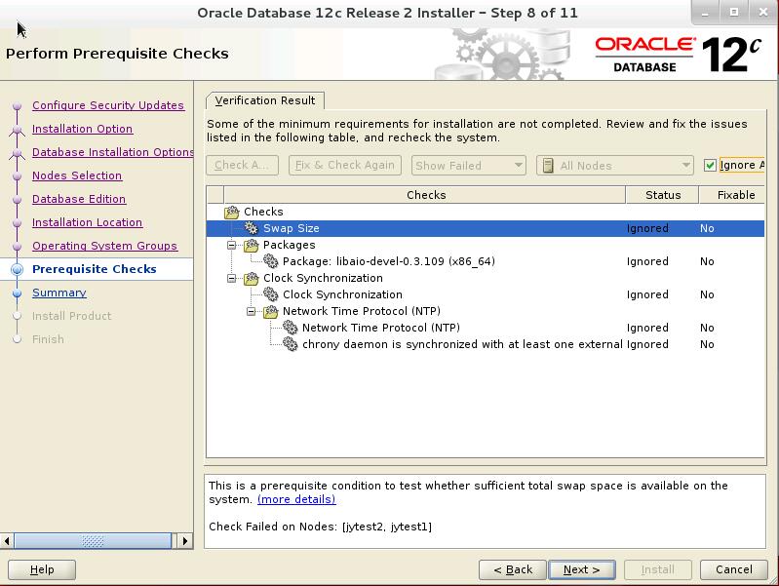Select the Package: libaio-devel-0.3.109 (x86_64) row

coord(486,261)
